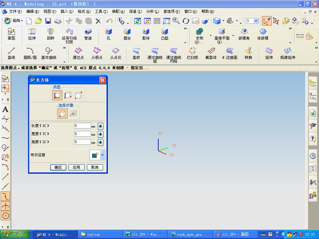The image size is (319, 239).
Task: Open the 文件(F) menu
Action: click(16, 12)
